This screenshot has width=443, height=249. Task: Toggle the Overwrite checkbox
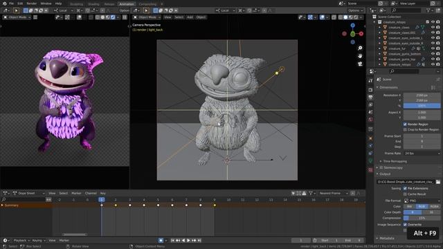coord(405,225)
